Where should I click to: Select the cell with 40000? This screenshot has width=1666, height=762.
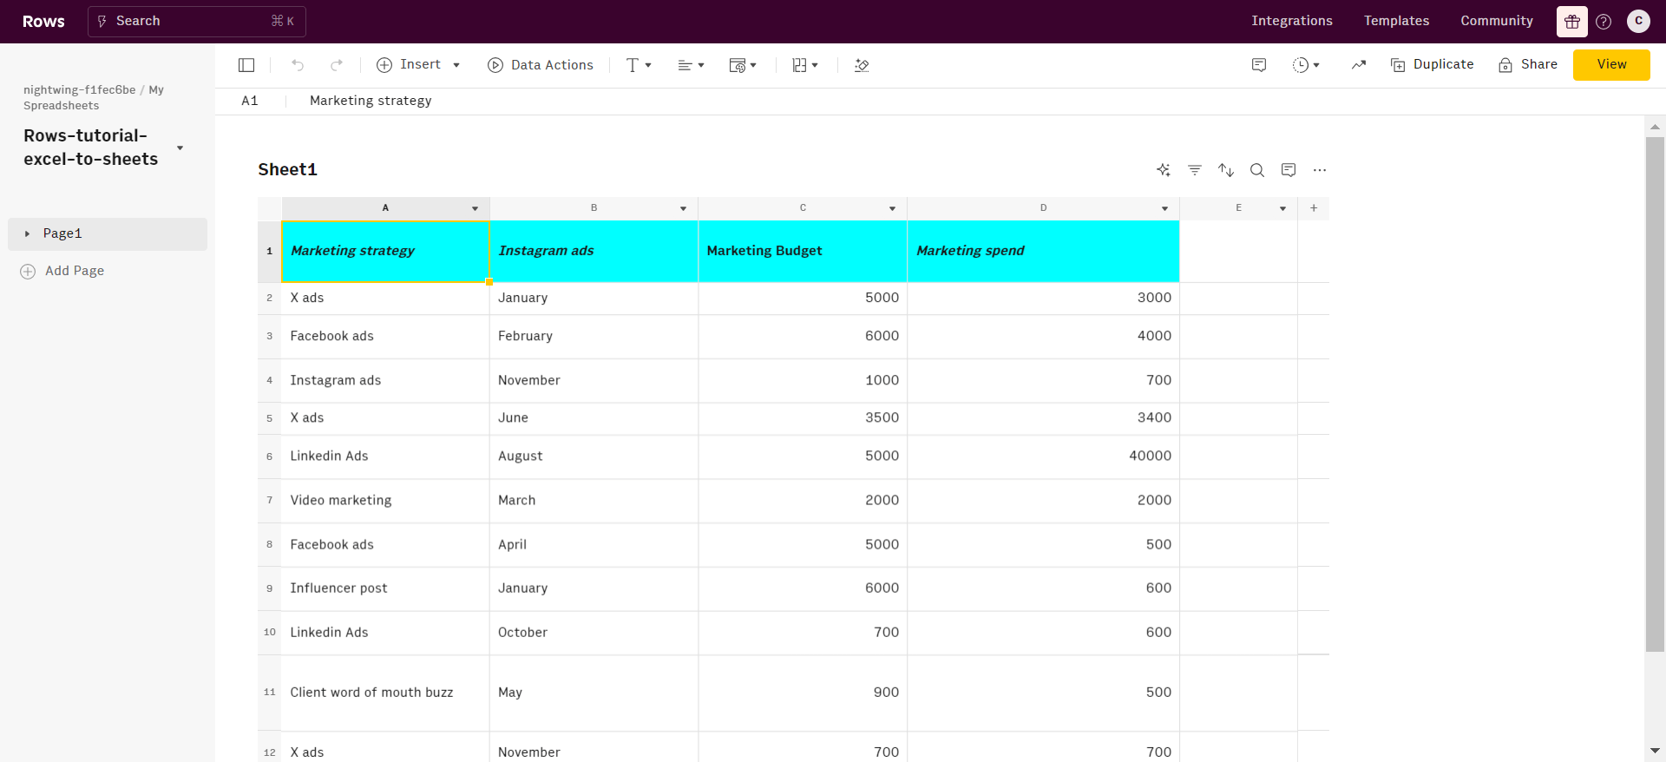pyautogui.click(x=1043, y=457)
